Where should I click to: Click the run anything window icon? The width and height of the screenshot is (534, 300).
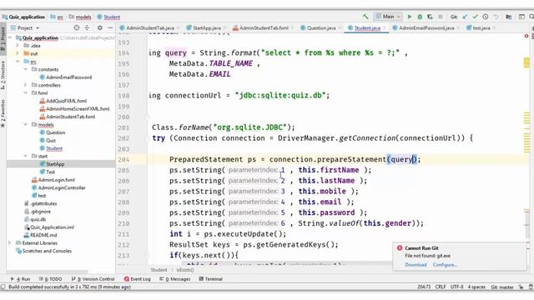coord(521,17)
